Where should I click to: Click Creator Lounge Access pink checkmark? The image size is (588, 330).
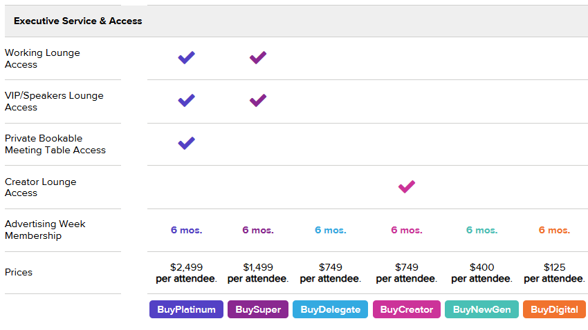pos(407,186)
